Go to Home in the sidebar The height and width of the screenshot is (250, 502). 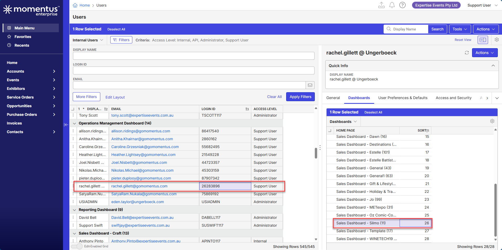click(12, 63)
